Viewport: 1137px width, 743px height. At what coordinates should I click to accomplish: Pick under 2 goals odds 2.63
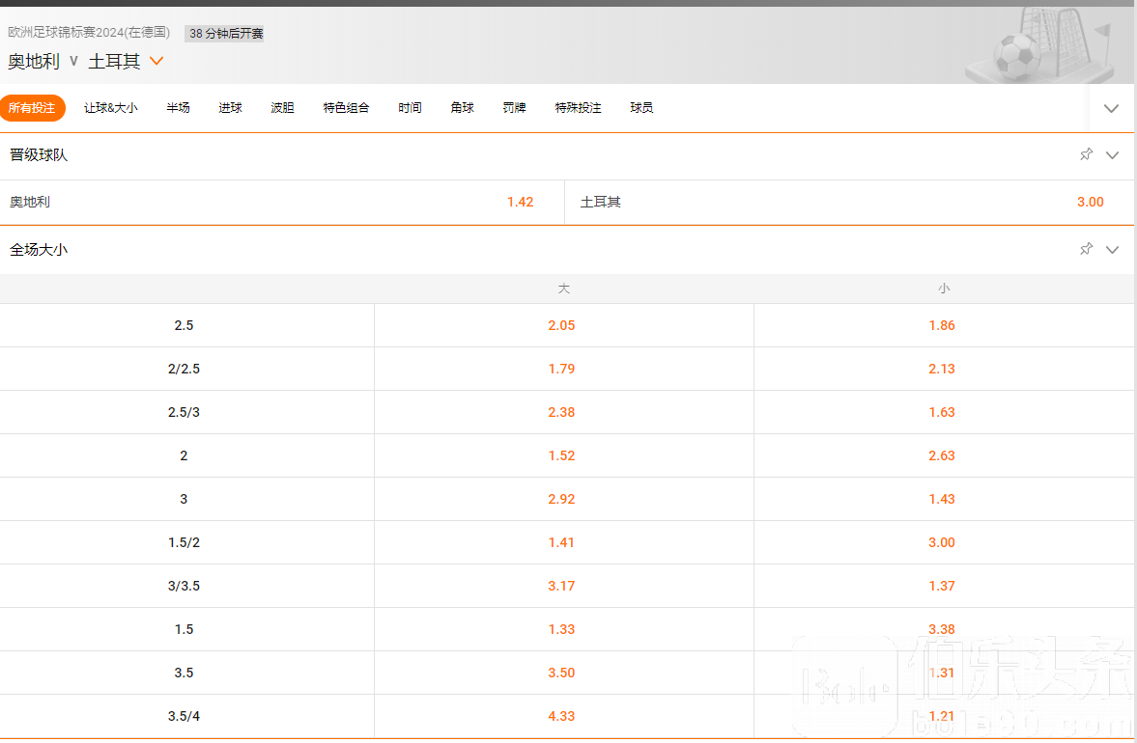942,455
